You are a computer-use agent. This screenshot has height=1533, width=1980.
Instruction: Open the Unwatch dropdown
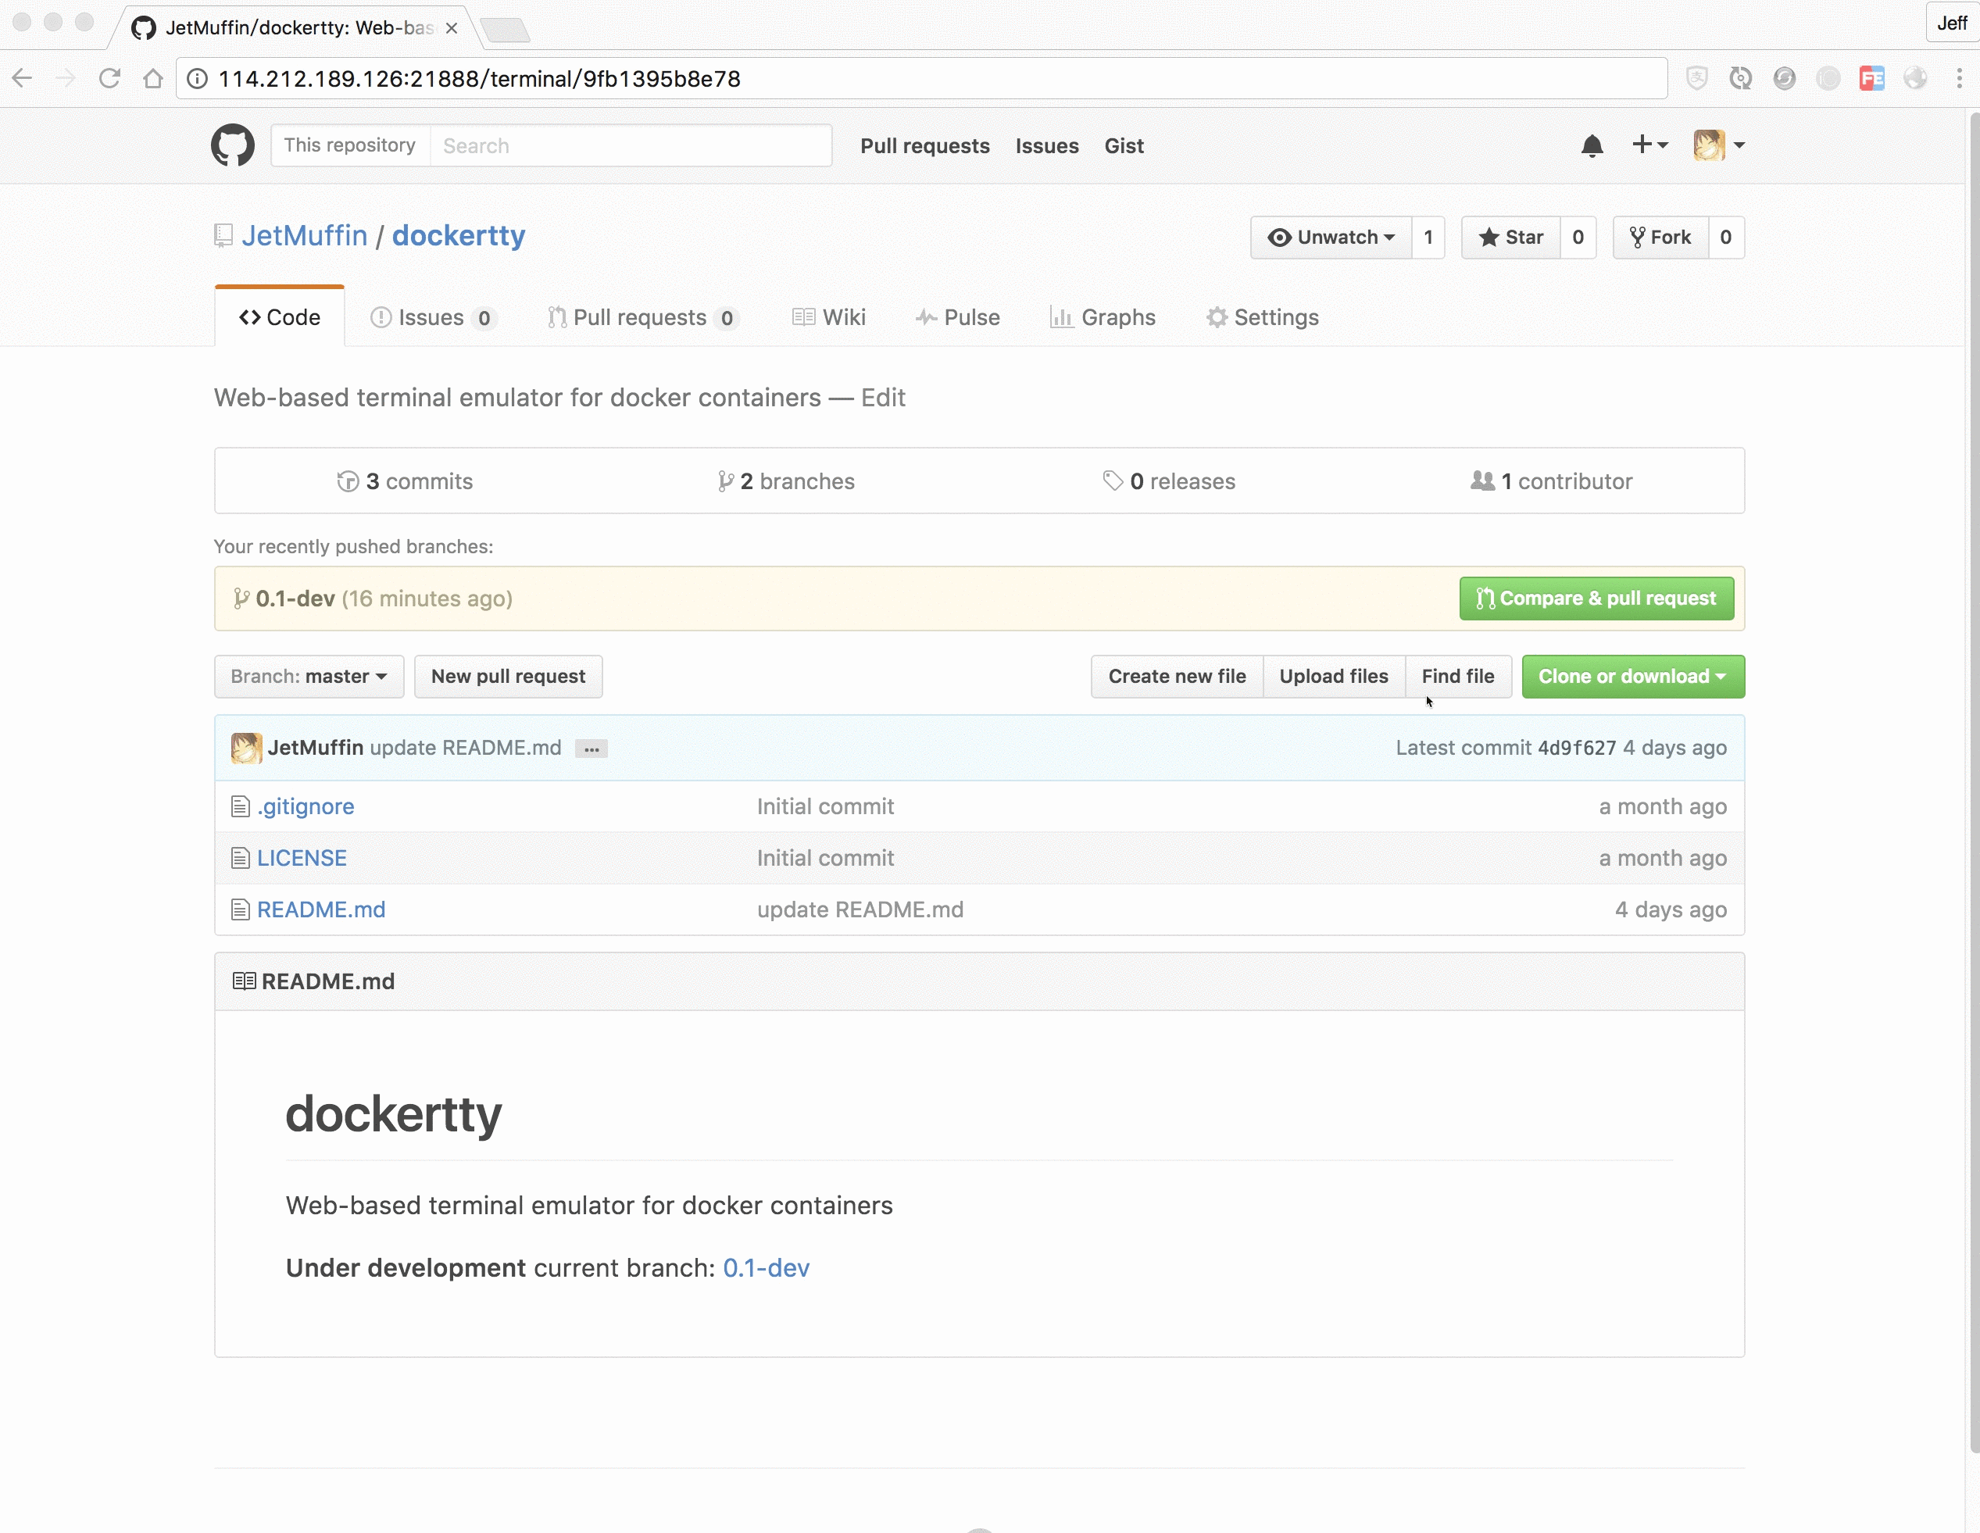pyautogui.click(x=1330, y=238)
